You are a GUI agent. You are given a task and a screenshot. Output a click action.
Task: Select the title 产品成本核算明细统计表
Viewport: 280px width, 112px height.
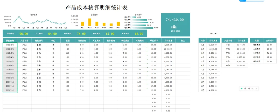(x=96, y=8)
